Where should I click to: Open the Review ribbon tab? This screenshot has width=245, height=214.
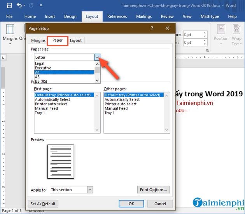pos(167,16)
